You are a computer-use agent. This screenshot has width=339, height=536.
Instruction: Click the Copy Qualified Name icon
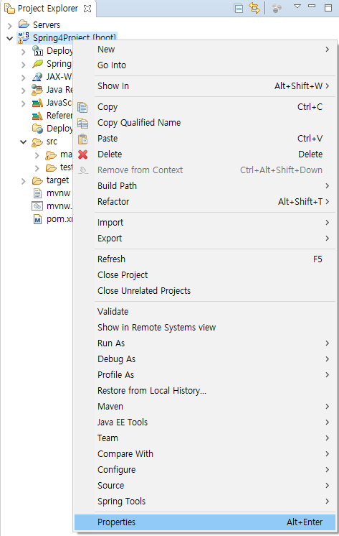click(82, 123)
